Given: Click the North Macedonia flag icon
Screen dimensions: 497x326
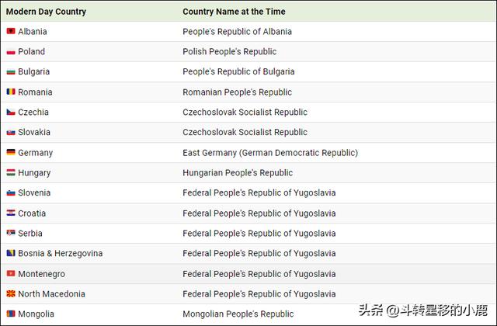Looking at the screenshot, I should point(11,293).
